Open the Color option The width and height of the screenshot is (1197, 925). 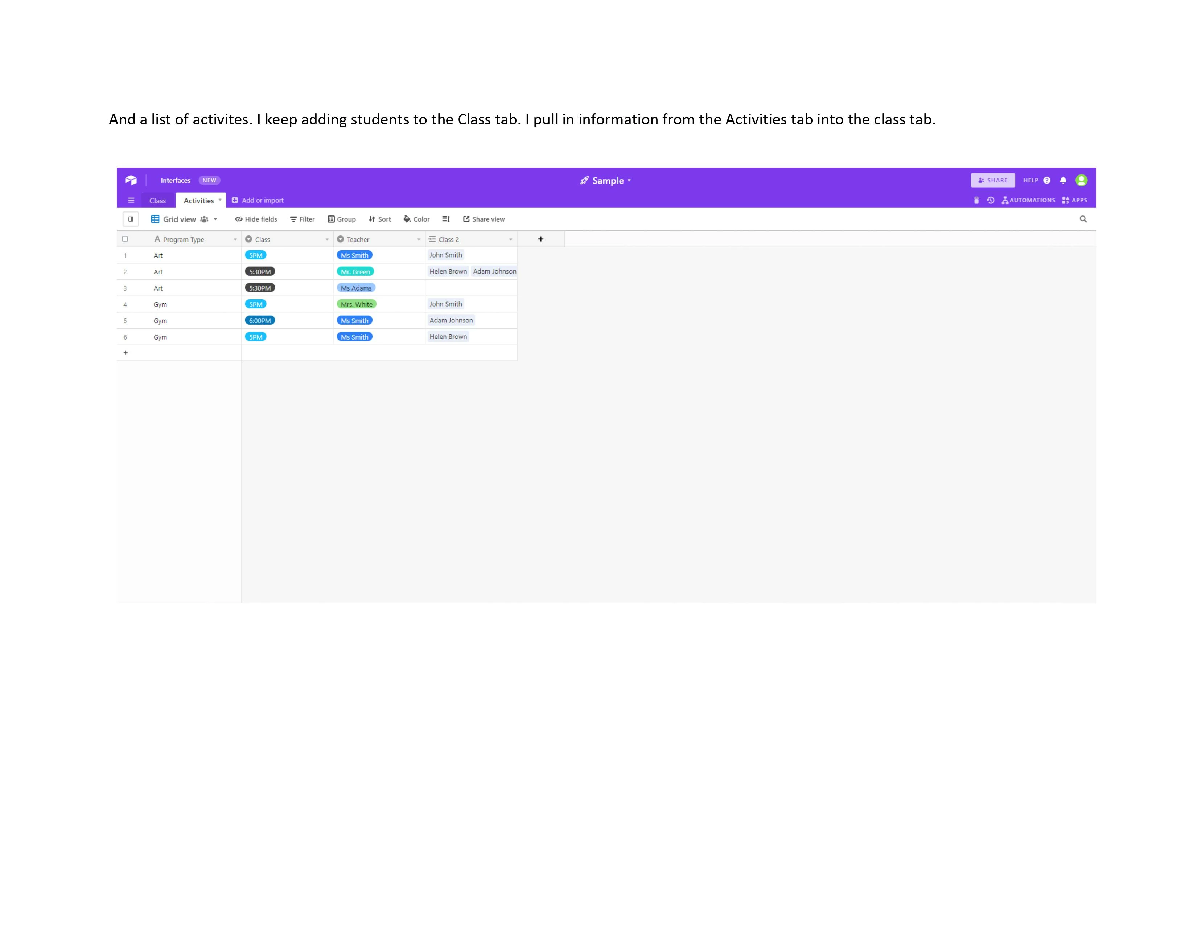pos(416,219)
